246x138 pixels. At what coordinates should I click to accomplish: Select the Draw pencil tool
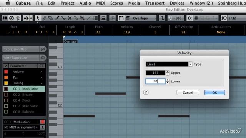click(45, 18)
